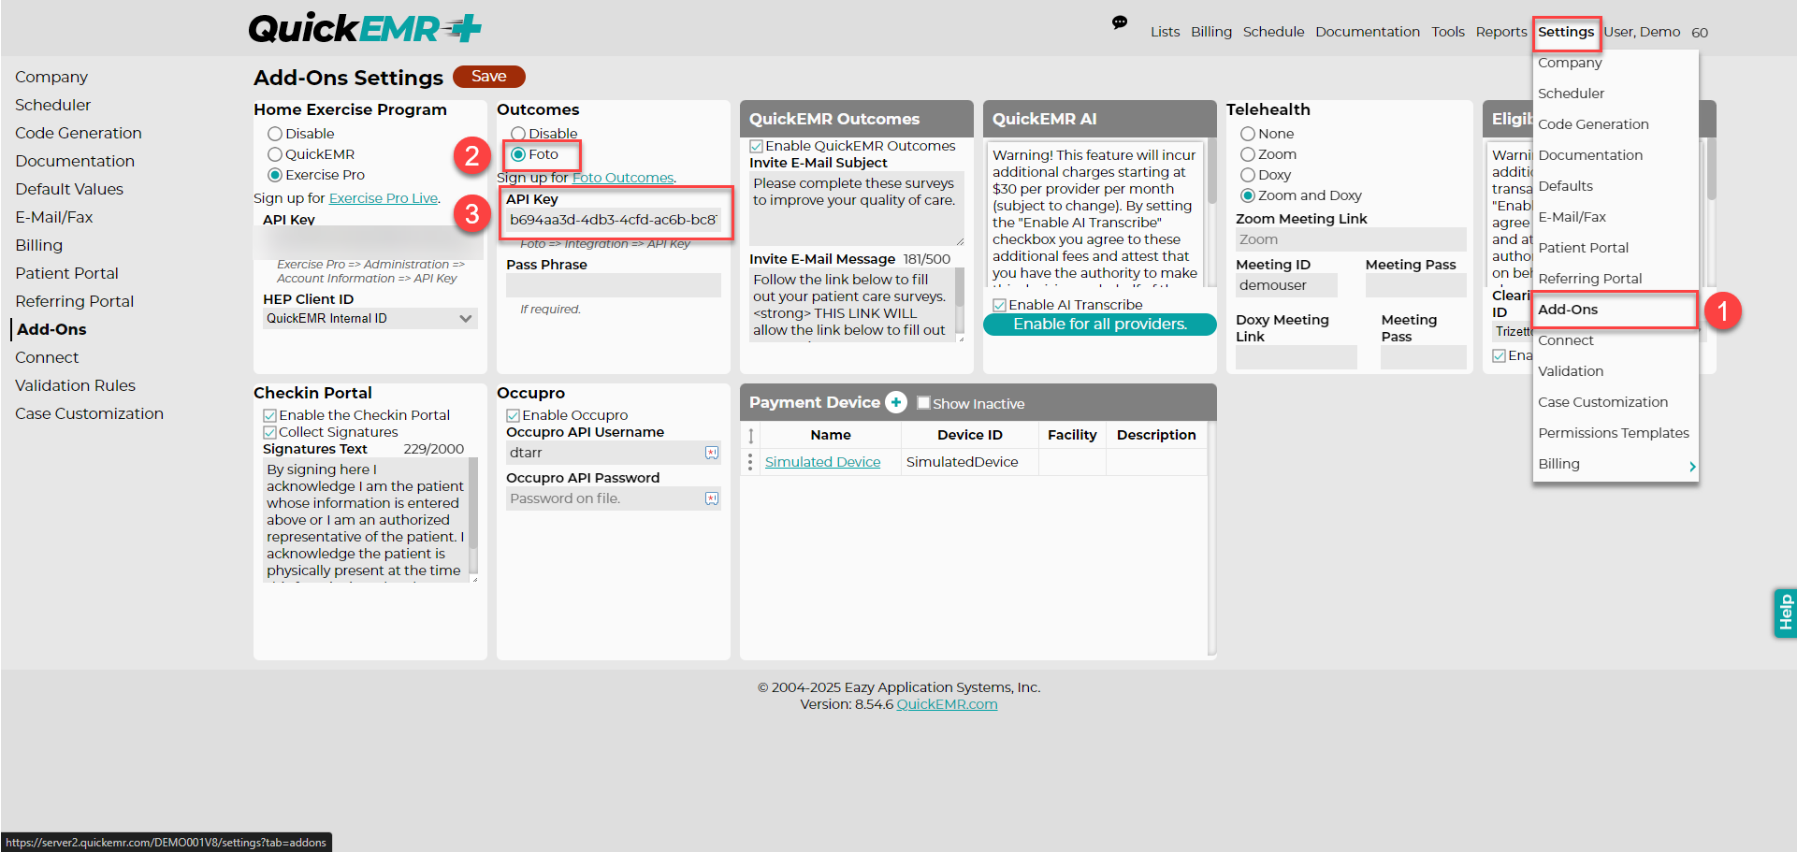Click the Occupro API Username field
Image resolution: width=1797 pixels, height=852 pixels.
614,453
